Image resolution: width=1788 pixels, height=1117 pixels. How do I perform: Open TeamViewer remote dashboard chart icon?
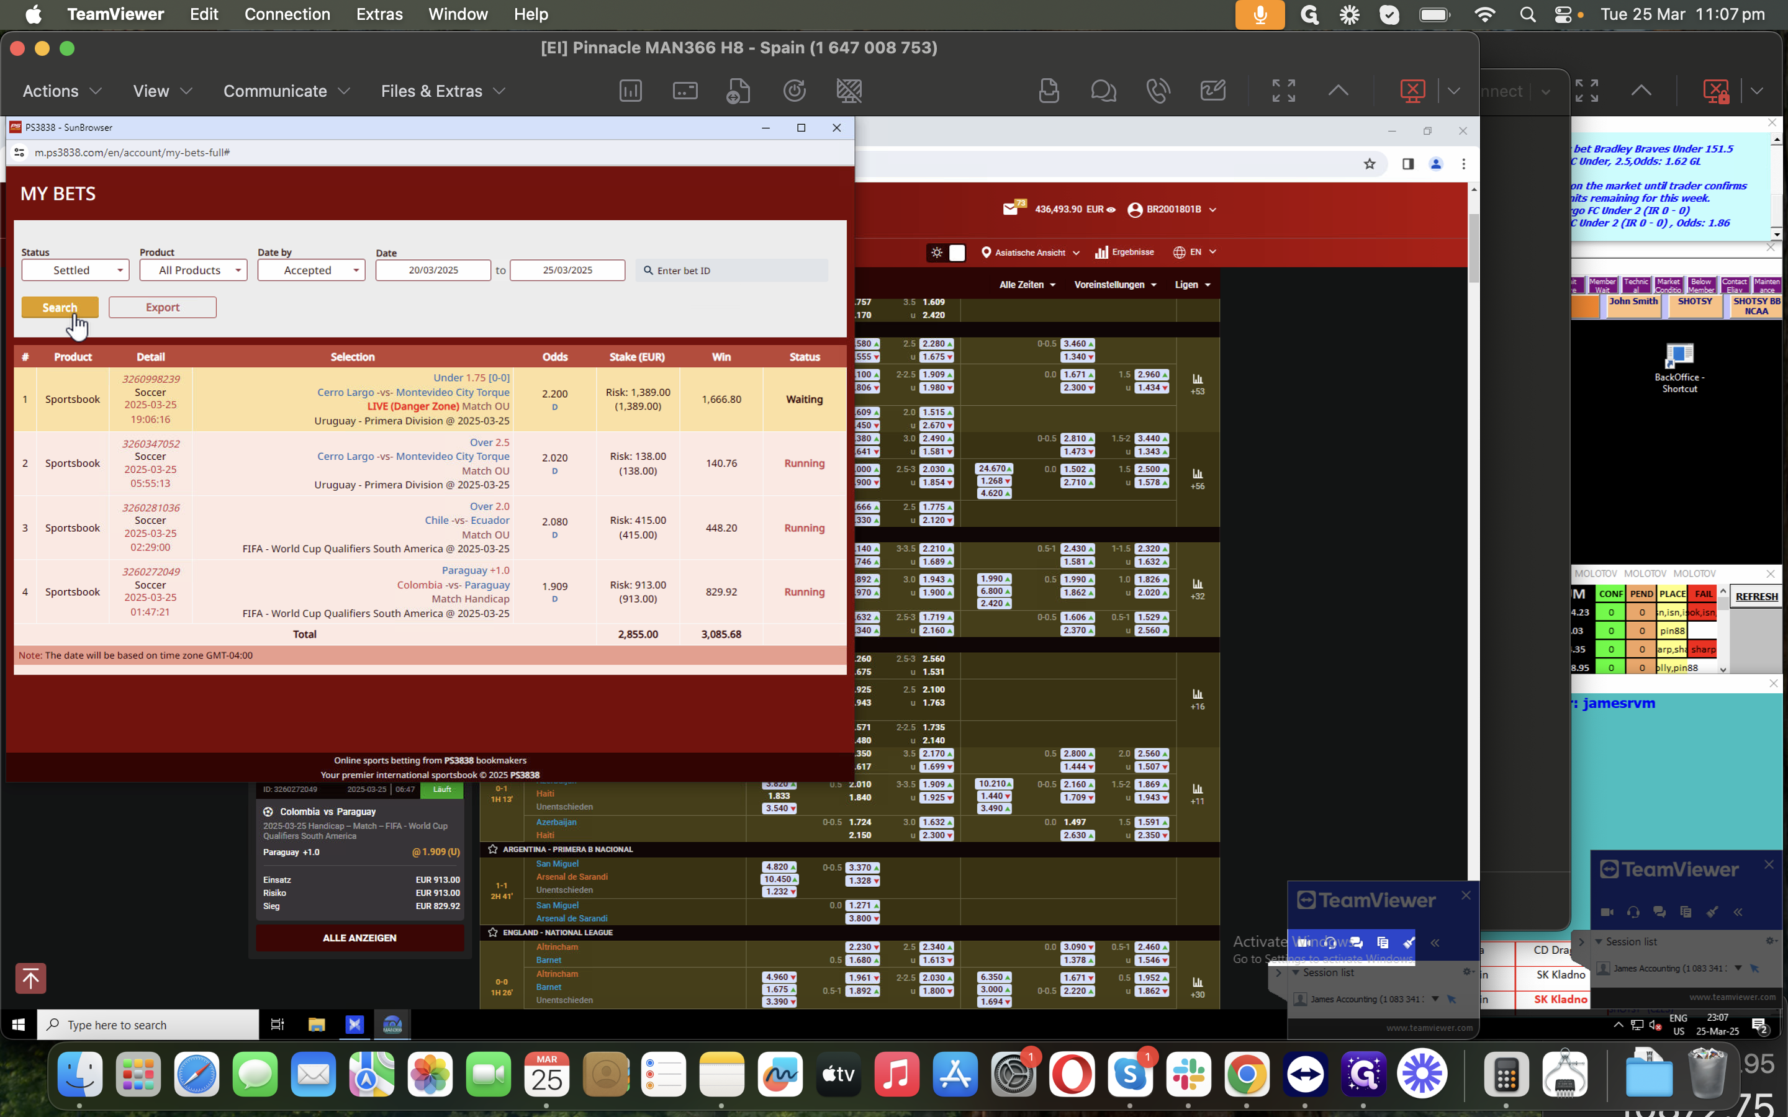click(x=630, y=91)
